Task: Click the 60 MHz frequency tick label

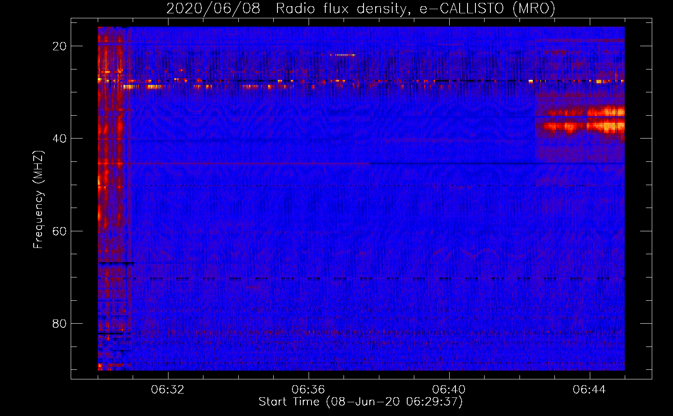Action: click(x=60, y=231)
